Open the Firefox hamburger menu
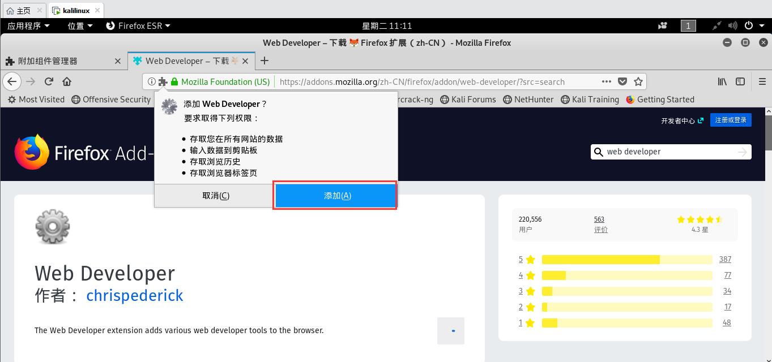Screen dimensions: 772x362 pos(762,81)
